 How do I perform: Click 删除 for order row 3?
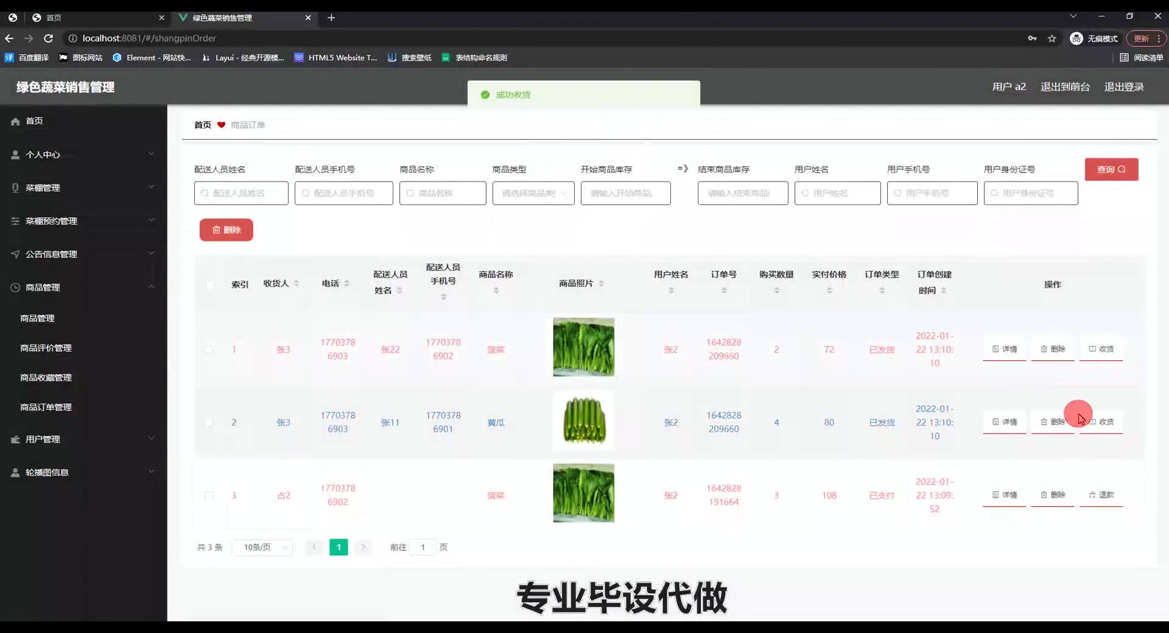pyautogui.click(x=1053, y=495)
